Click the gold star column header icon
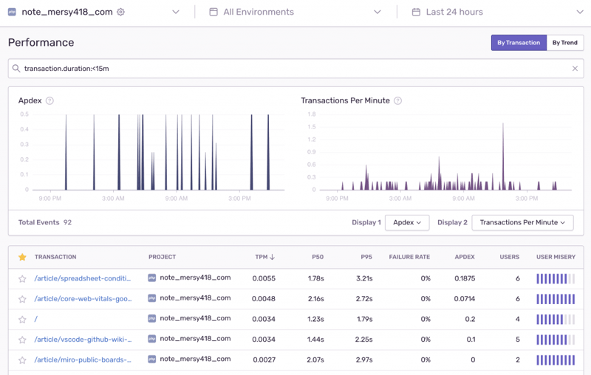Viewport: 591px width, 375px height. click(22, 257)
